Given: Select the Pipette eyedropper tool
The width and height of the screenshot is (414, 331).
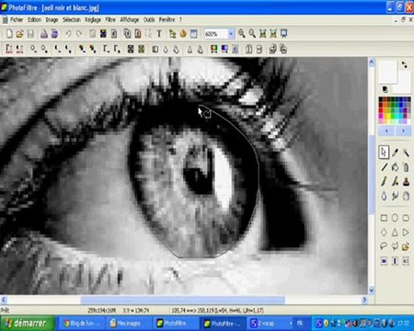Looking at the screenshot, I should (395, 152).
